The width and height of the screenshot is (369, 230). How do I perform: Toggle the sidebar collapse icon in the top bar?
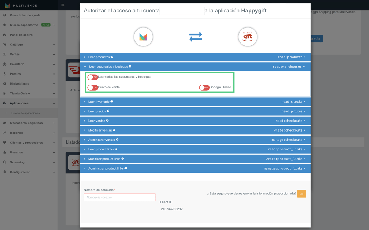[x=63, y=5]
